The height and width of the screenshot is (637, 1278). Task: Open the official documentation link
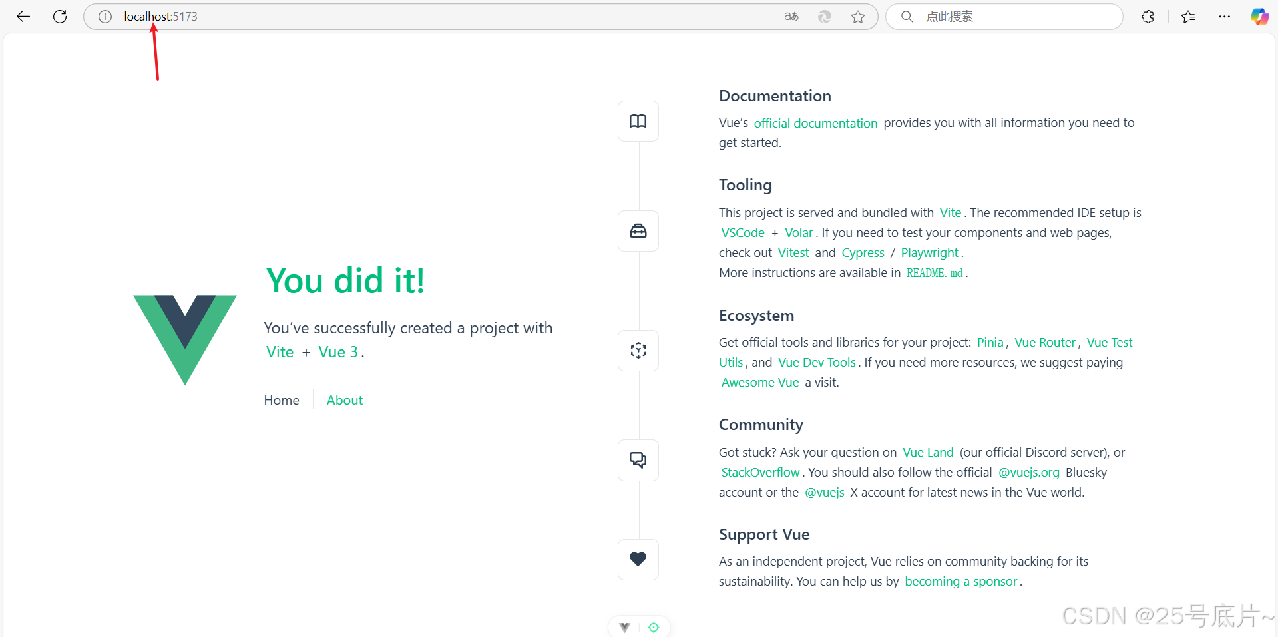[815, 123]
